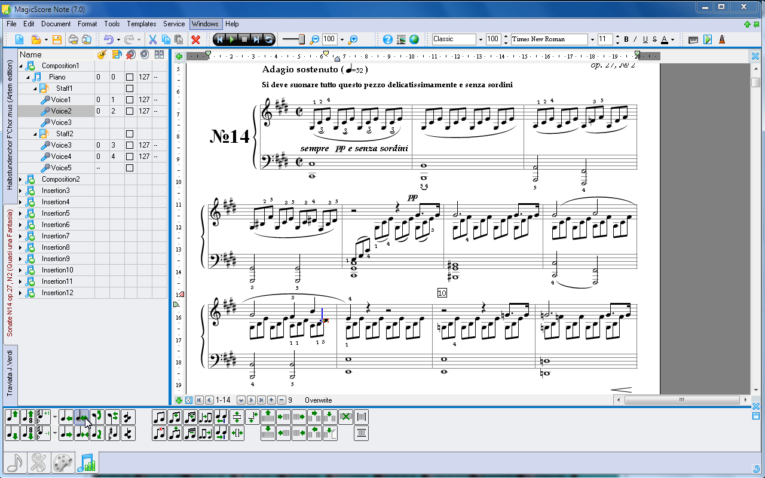
Task: Paste from the clipboard
Action: point(179,39)
